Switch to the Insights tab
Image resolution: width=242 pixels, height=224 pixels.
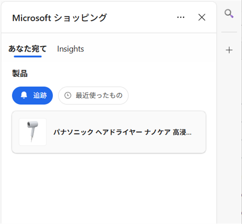coord(71,49)
